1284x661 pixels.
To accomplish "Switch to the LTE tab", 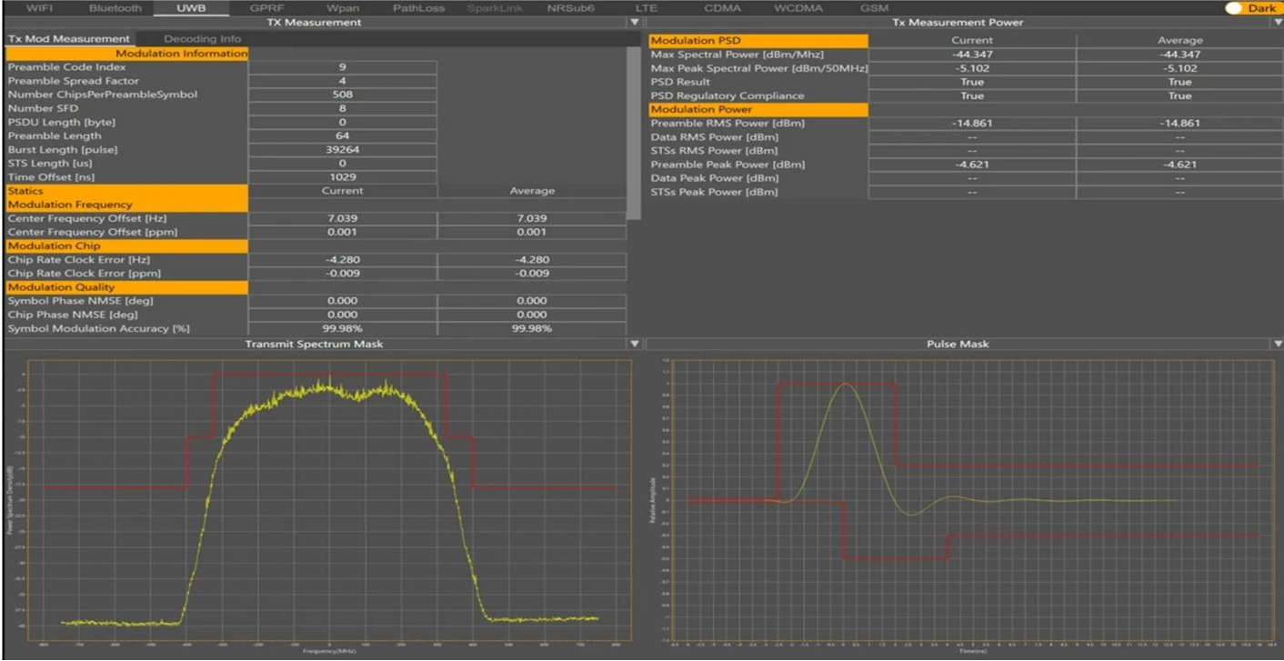I will point(646,8).
